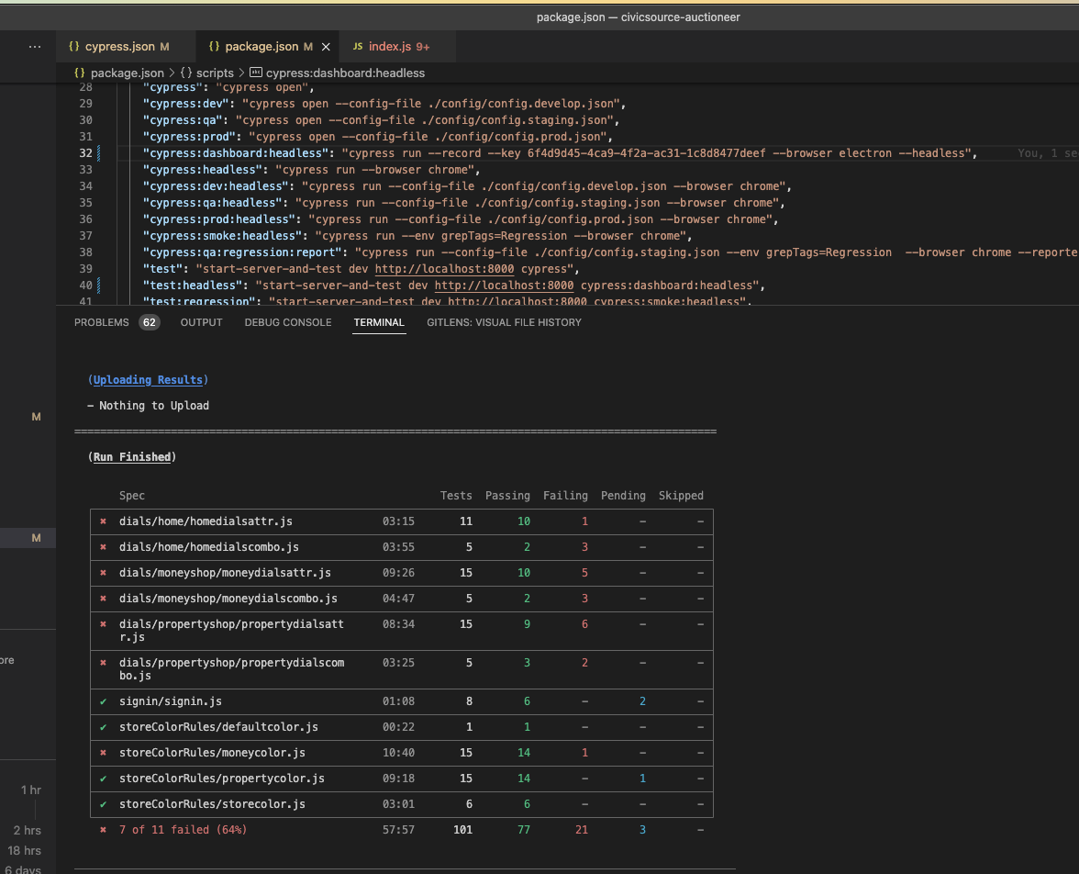
Task: Click the green checkmark beside signin.js spec
Action: tap(103, 701)
